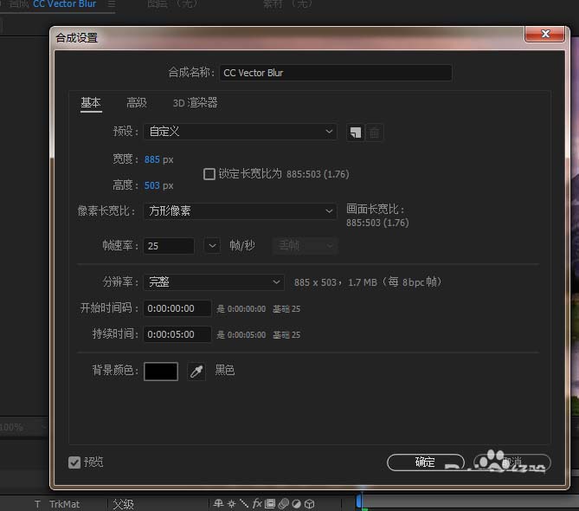Open the black background color swatch

click(161, 372)
